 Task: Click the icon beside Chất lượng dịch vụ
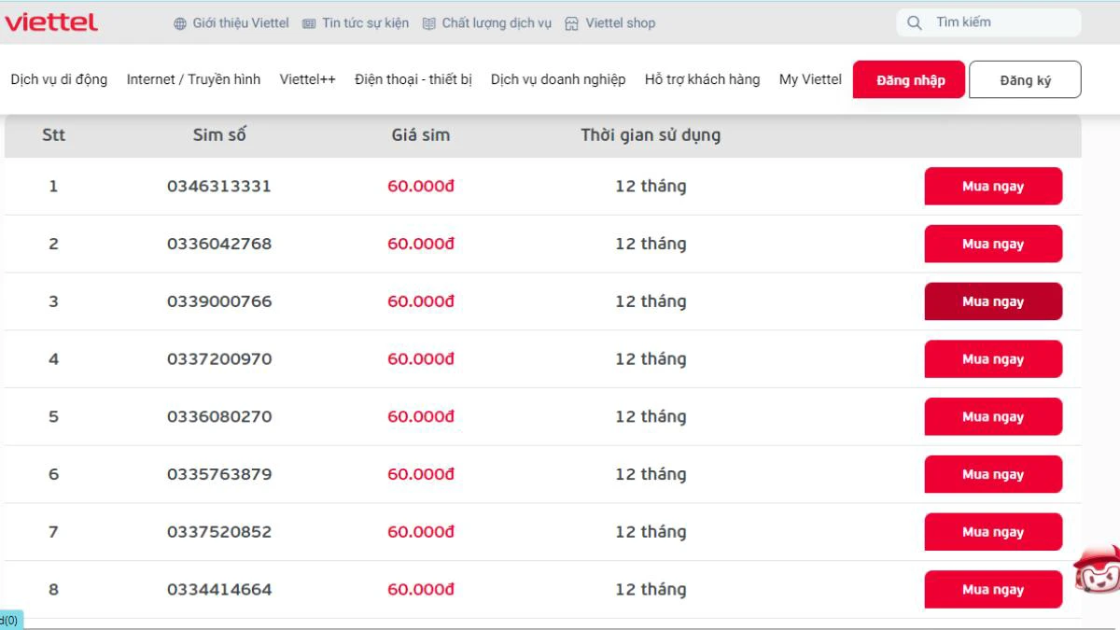coord(429,23)
